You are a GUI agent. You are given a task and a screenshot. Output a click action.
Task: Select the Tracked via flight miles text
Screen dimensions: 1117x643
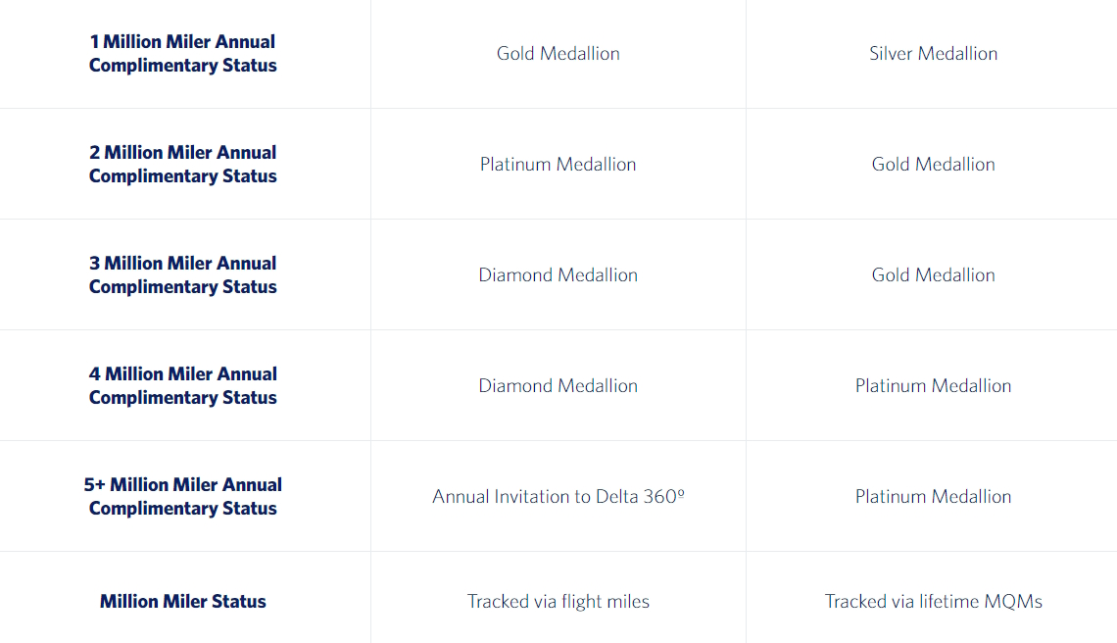point(558,602)
